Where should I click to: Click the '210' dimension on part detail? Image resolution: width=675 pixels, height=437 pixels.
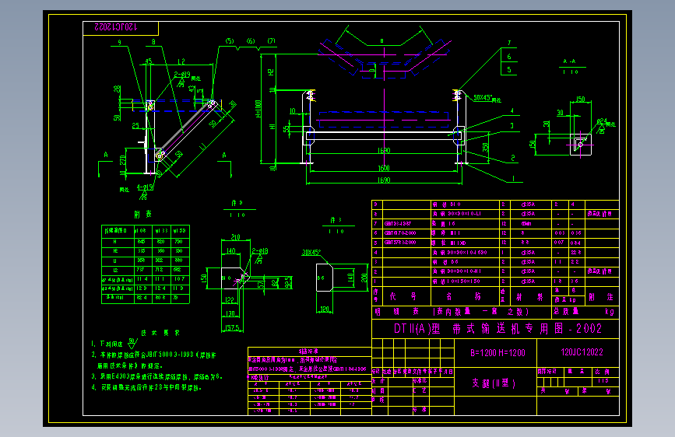235,237
